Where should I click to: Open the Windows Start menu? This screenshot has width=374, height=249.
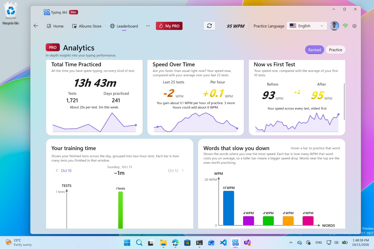[127, 242]
